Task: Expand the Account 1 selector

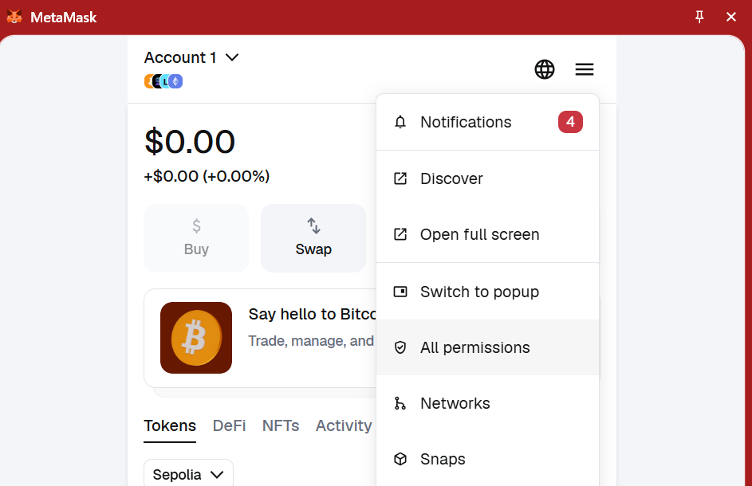Action: pyautogui.click(x=191, y=57)
